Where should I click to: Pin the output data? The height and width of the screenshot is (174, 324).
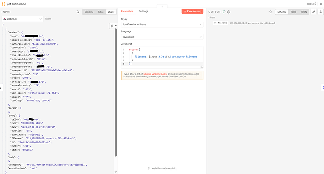321,12
